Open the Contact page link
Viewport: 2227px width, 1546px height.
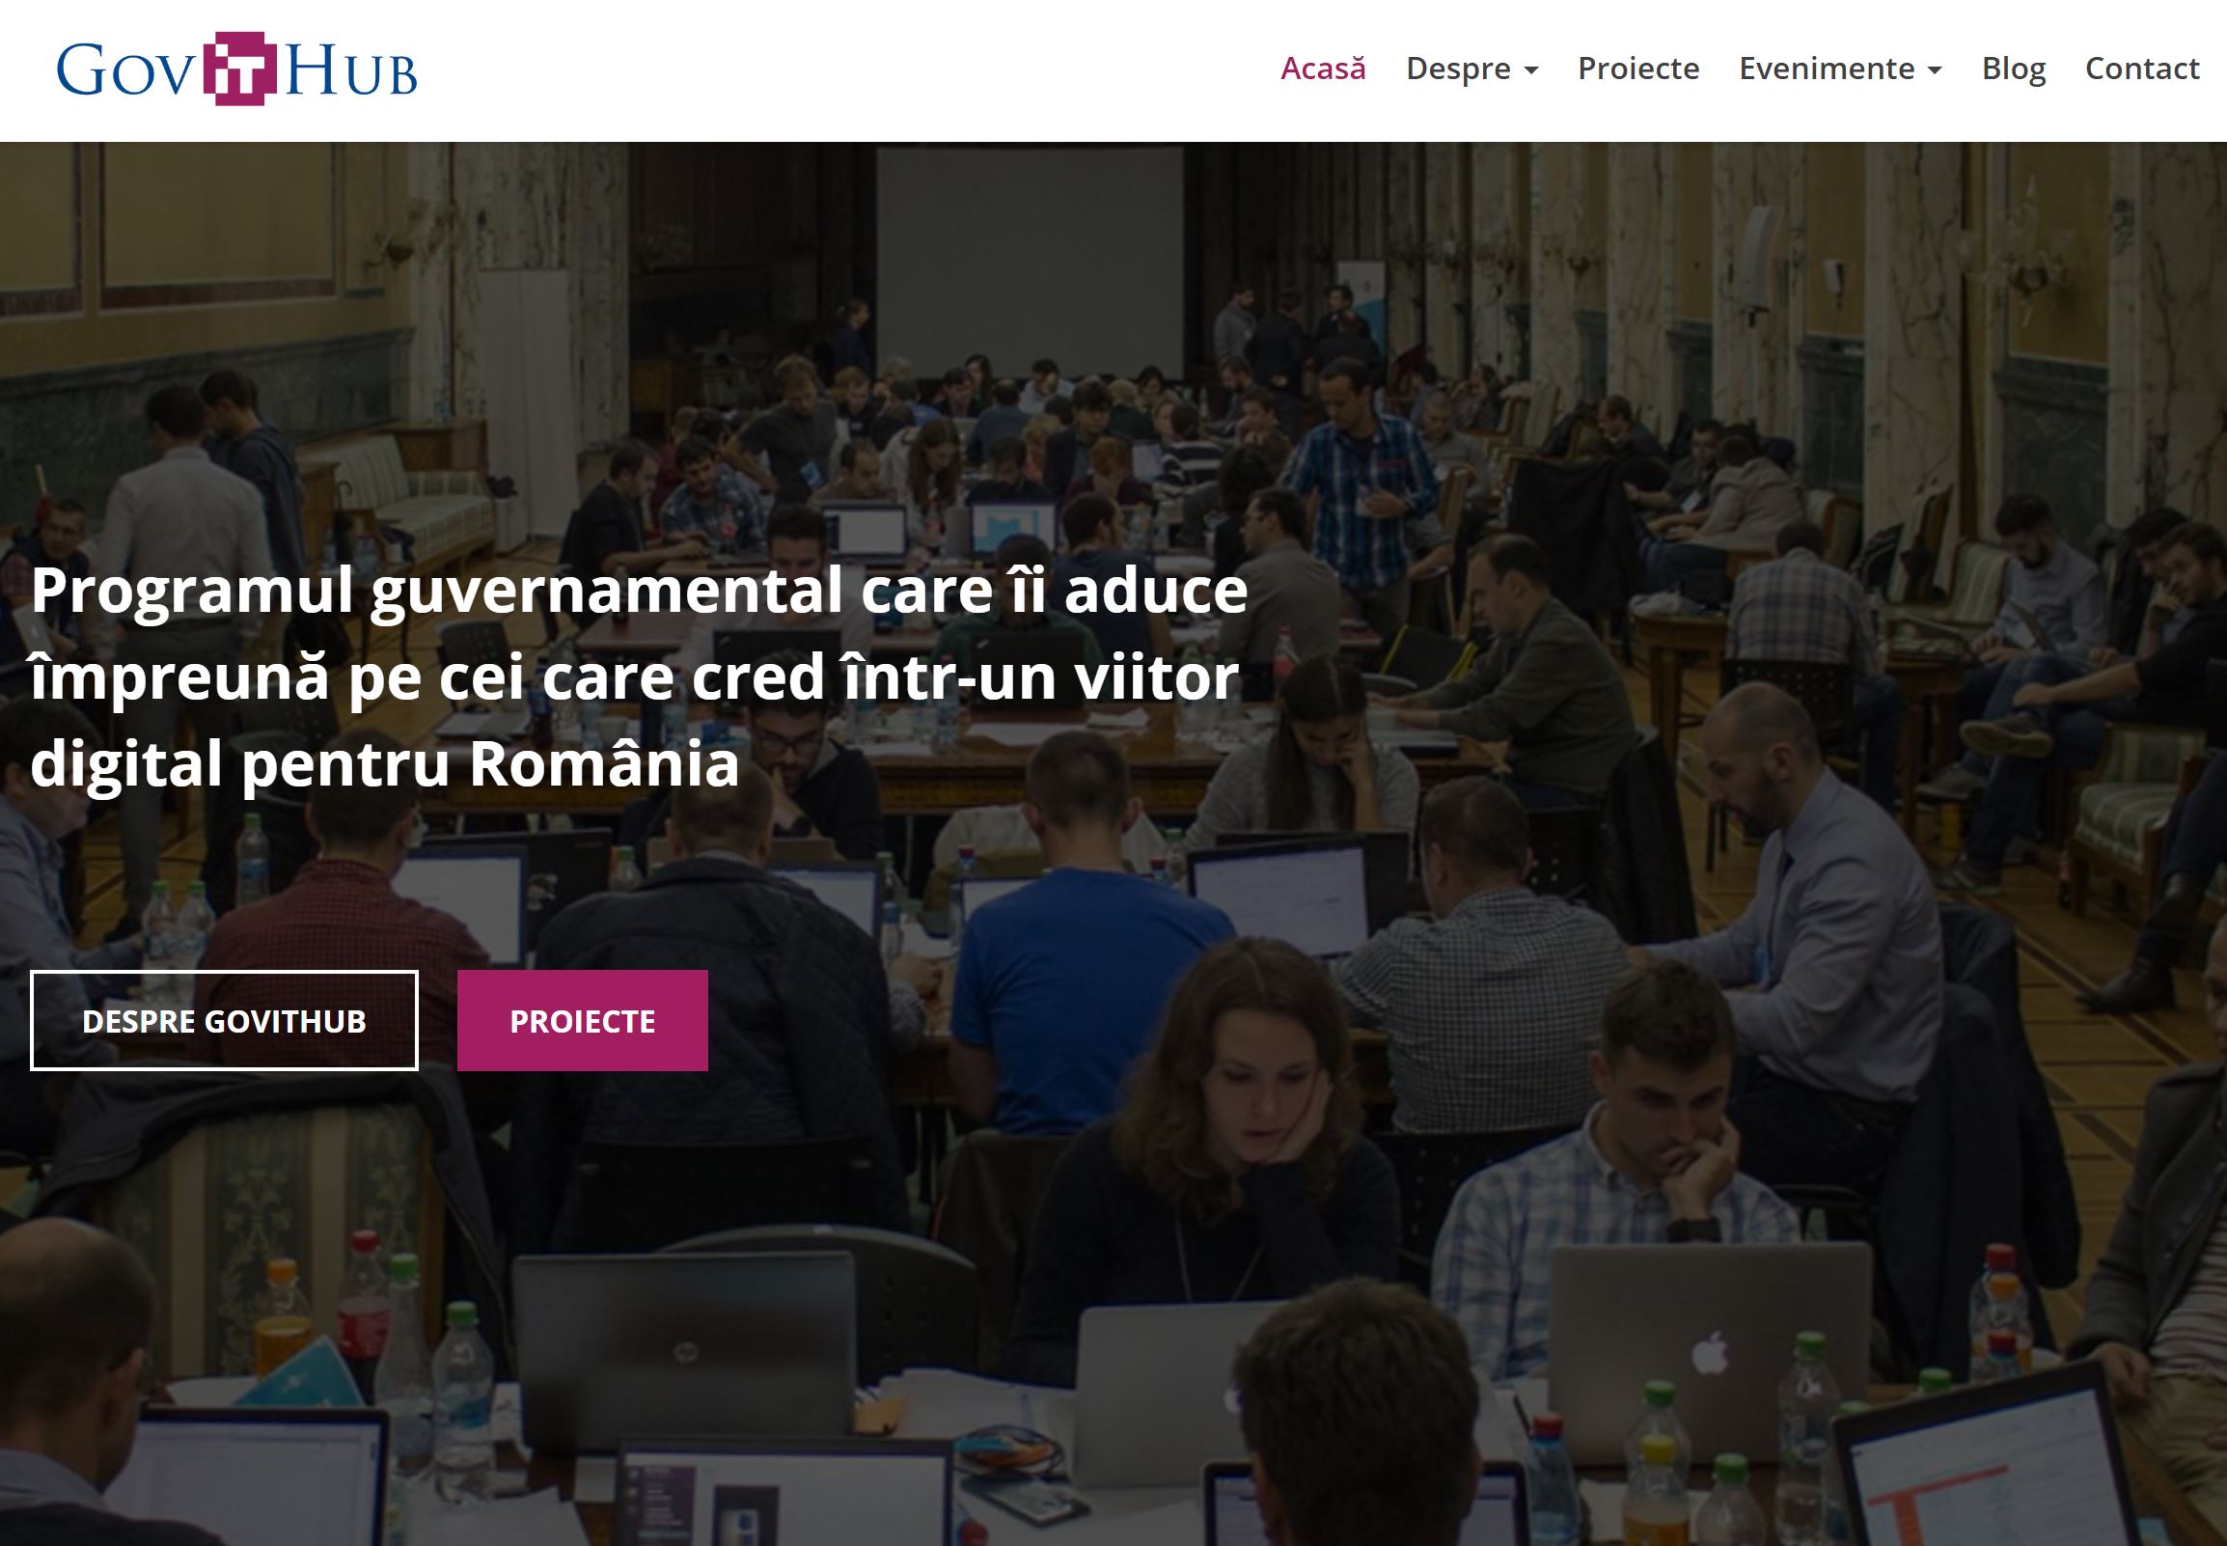[x=2142, y=69]
